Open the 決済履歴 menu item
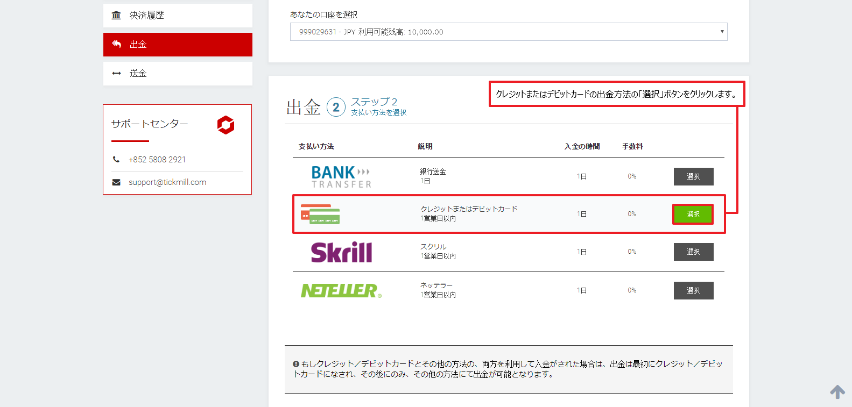 point(178,16)
